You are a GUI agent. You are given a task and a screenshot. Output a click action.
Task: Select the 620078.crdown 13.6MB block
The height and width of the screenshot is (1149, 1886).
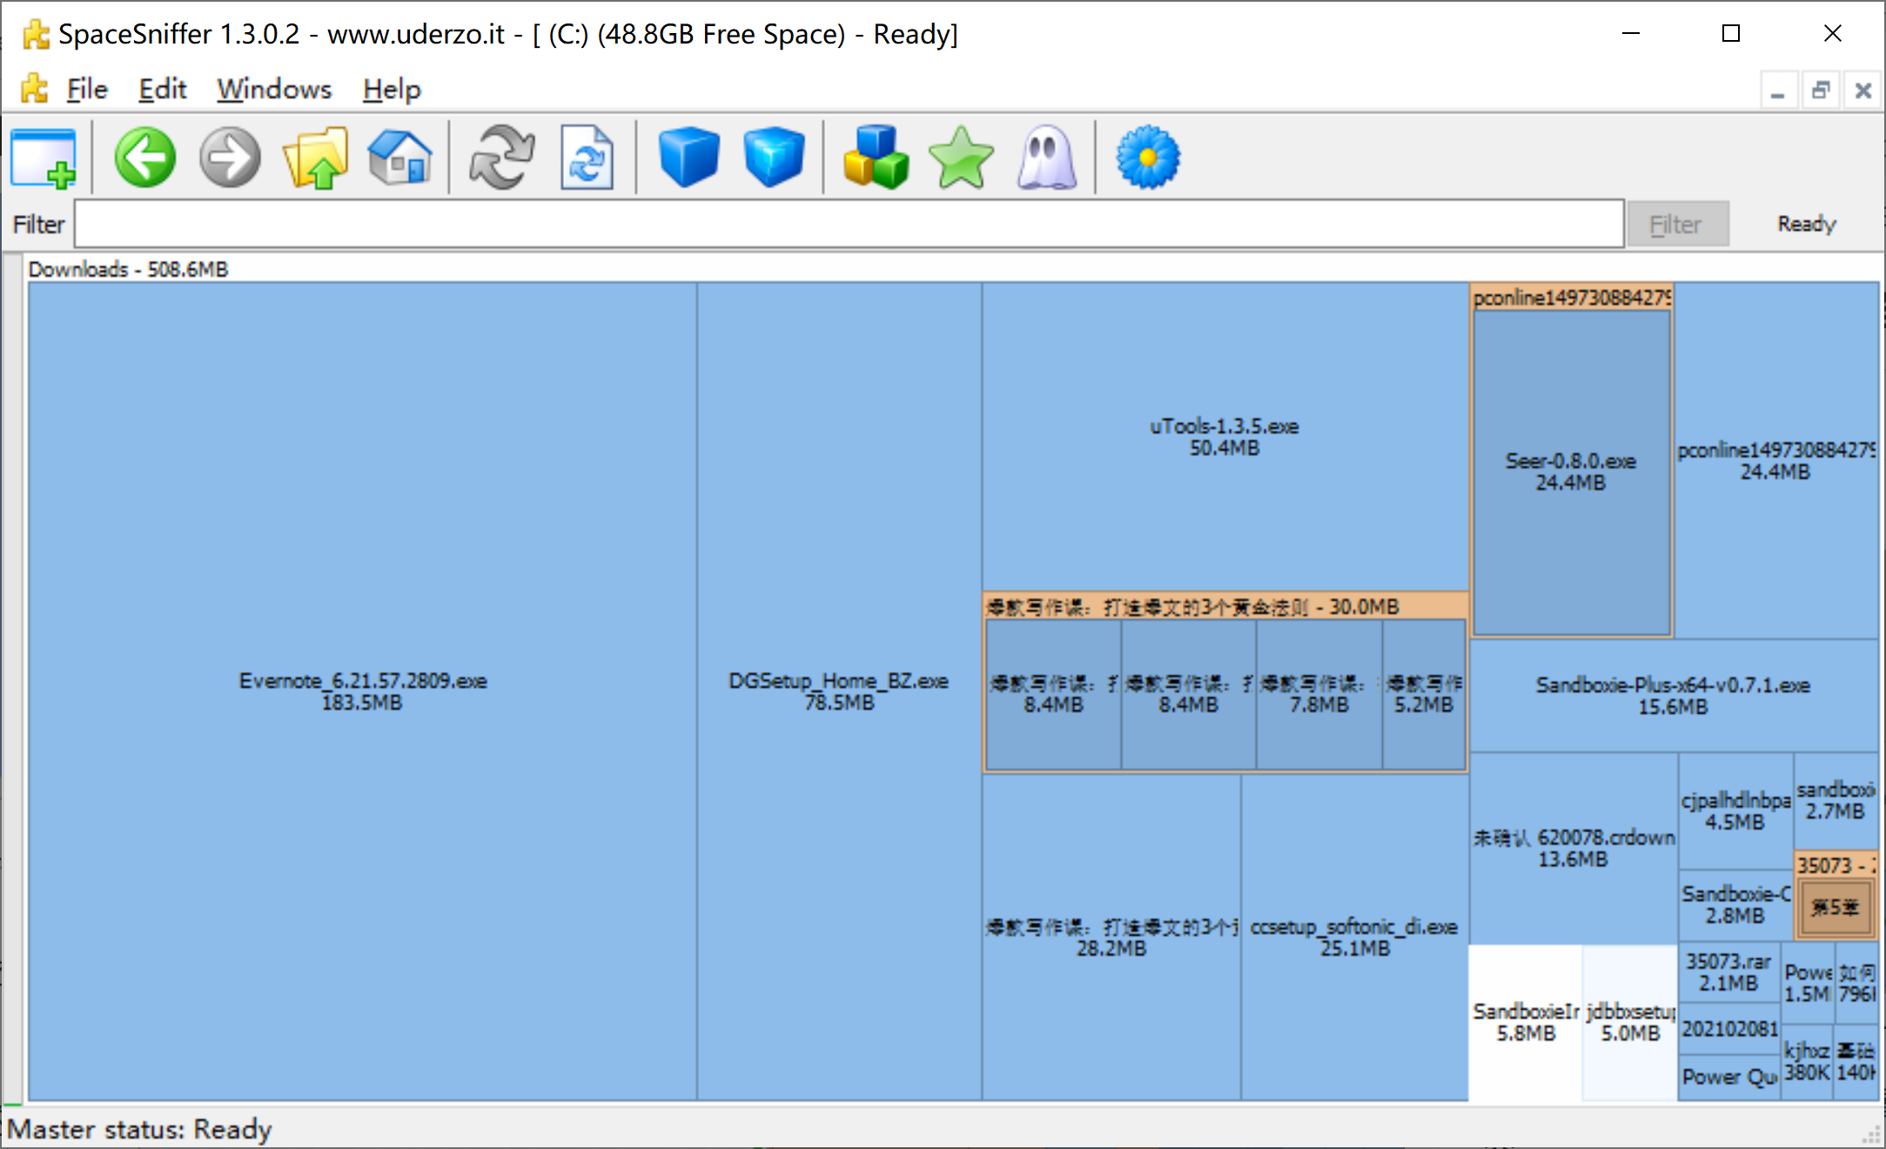pos(1574,848)
